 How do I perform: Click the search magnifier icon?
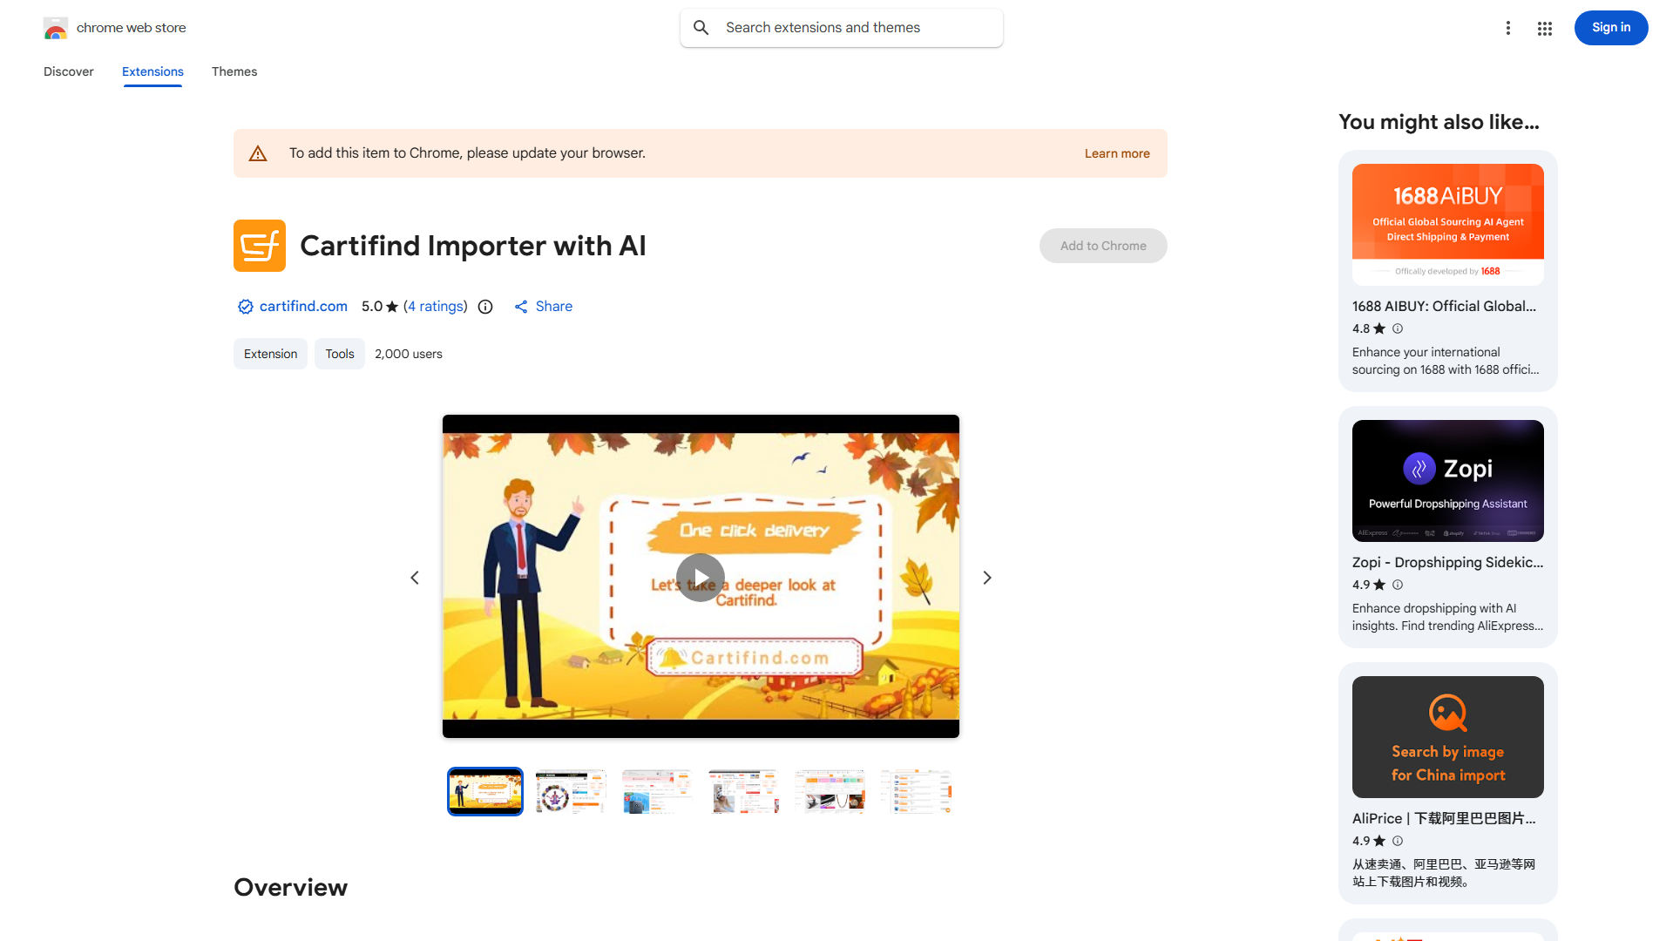tap(701, 28)
